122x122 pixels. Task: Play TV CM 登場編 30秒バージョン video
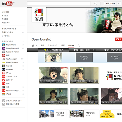[x=84, y=96]
